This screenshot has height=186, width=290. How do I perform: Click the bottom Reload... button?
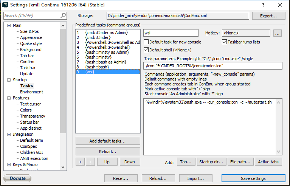(x=158, y=178)
